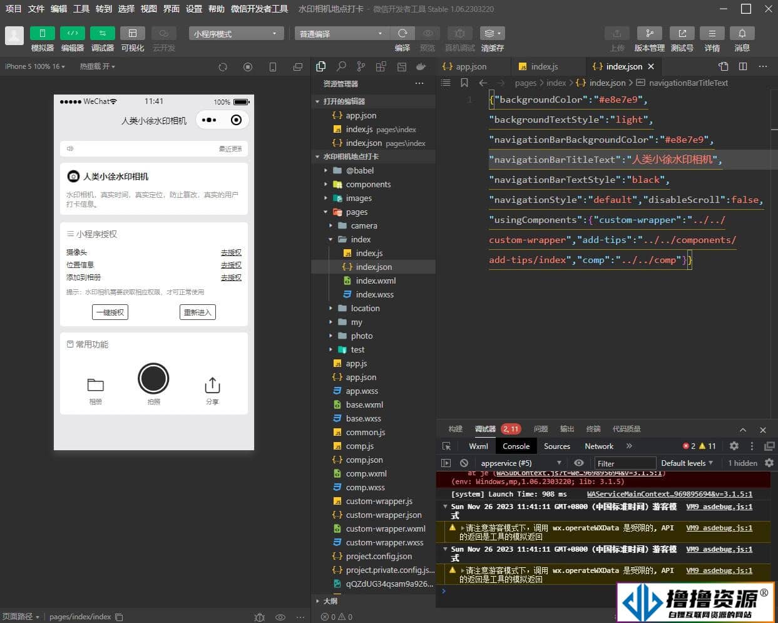This screenshot has width=778, height=623.
Task: Click the 相册 album icon
Action: tap(96, 385)
